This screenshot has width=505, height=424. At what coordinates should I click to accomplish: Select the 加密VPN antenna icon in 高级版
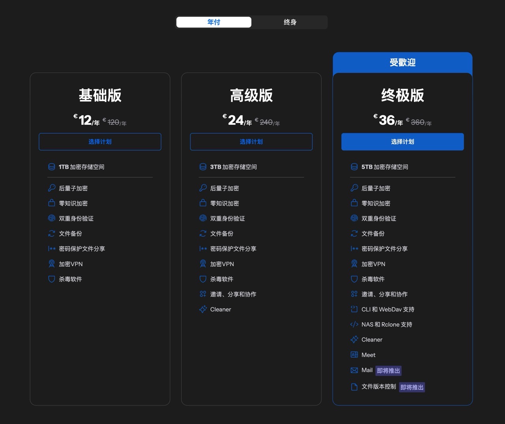tap(203, 264)
